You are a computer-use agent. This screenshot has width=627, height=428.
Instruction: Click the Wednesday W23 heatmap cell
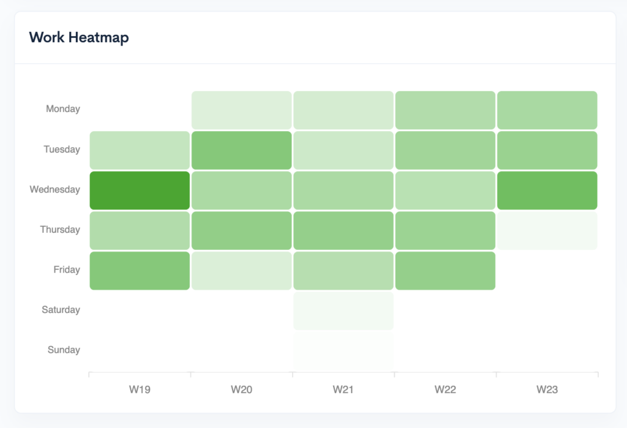click(x=547, y=190)
